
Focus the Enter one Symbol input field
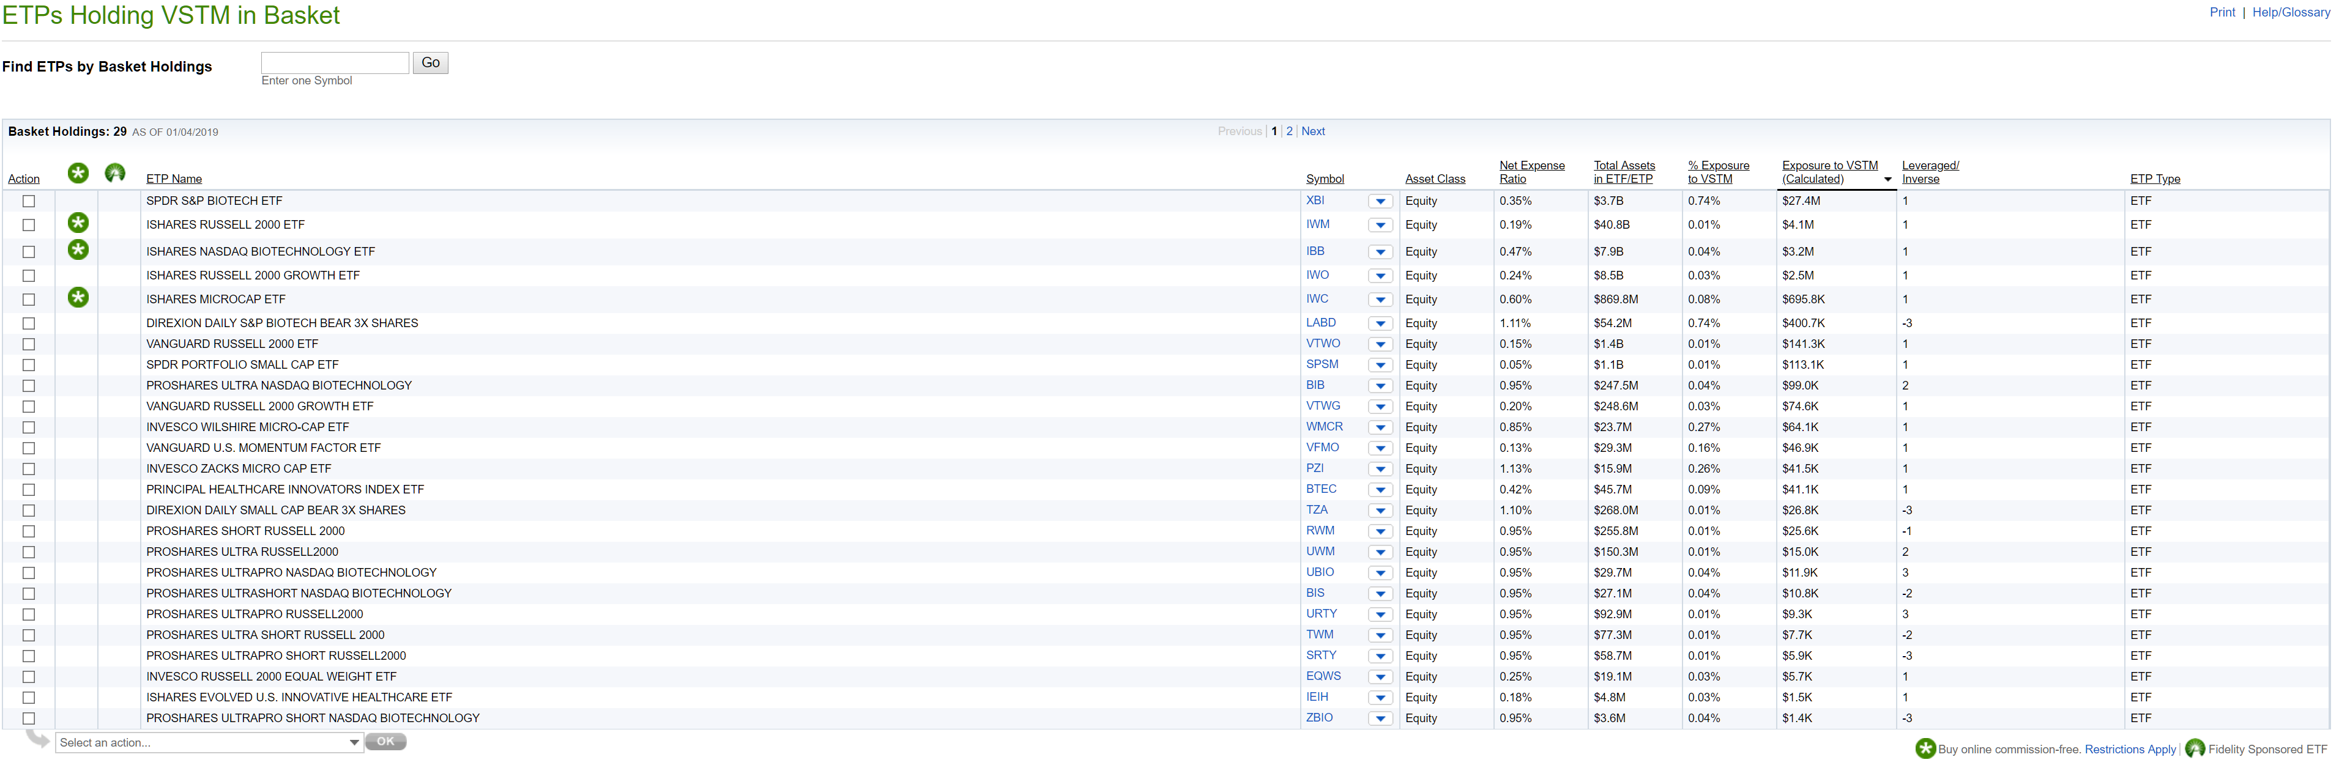(x=335, y=62)
